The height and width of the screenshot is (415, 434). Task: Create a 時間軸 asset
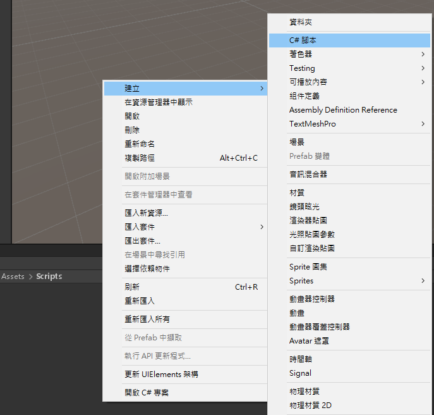tap(301, 359)
